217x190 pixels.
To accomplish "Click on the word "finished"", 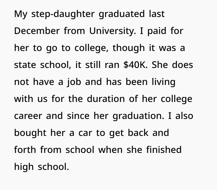I will (163, 150).
